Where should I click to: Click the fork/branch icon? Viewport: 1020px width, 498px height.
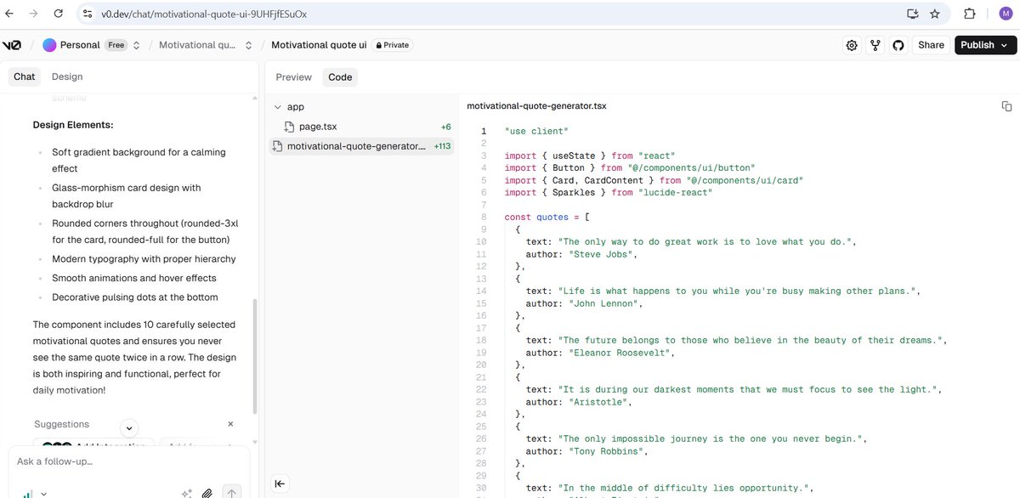tap(875, 45)
